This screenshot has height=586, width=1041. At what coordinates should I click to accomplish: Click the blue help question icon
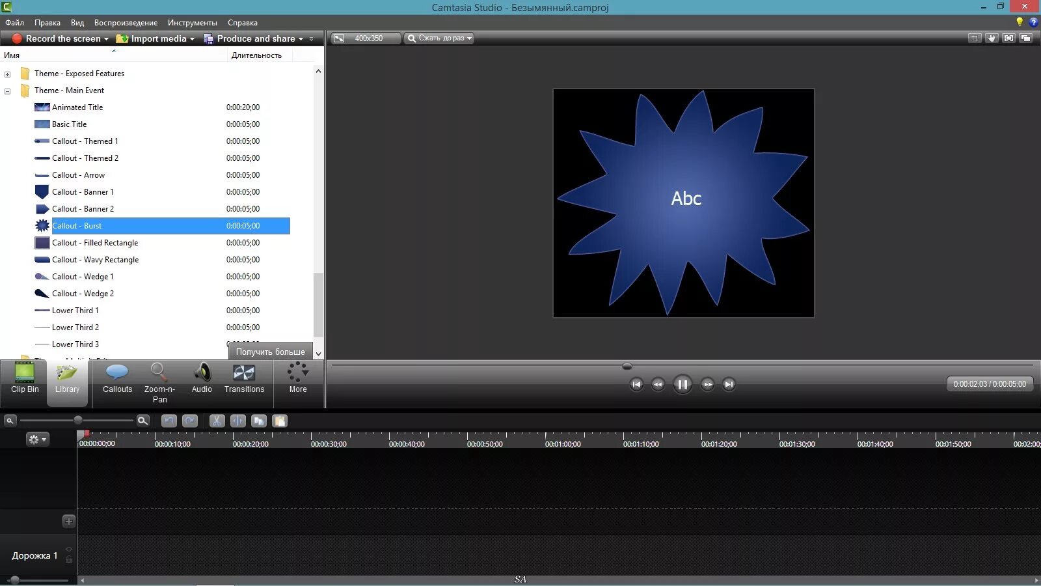pos(1033,22)
